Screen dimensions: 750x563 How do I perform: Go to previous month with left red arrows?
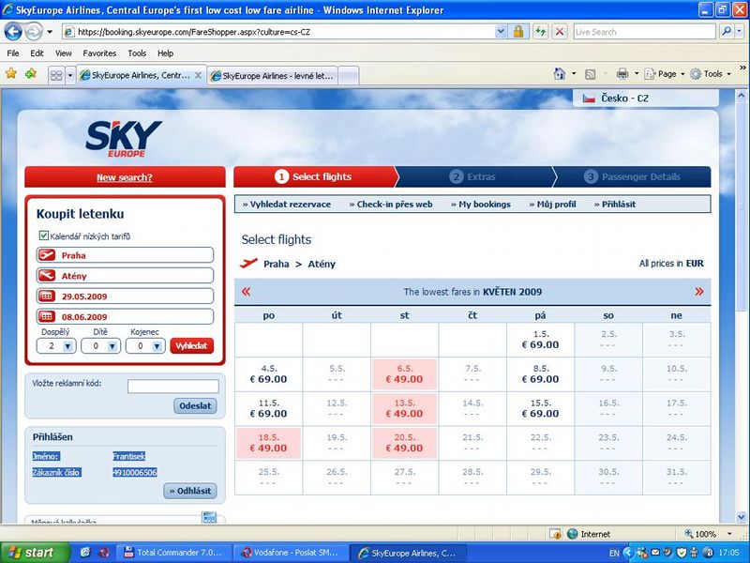pos(246,291)
